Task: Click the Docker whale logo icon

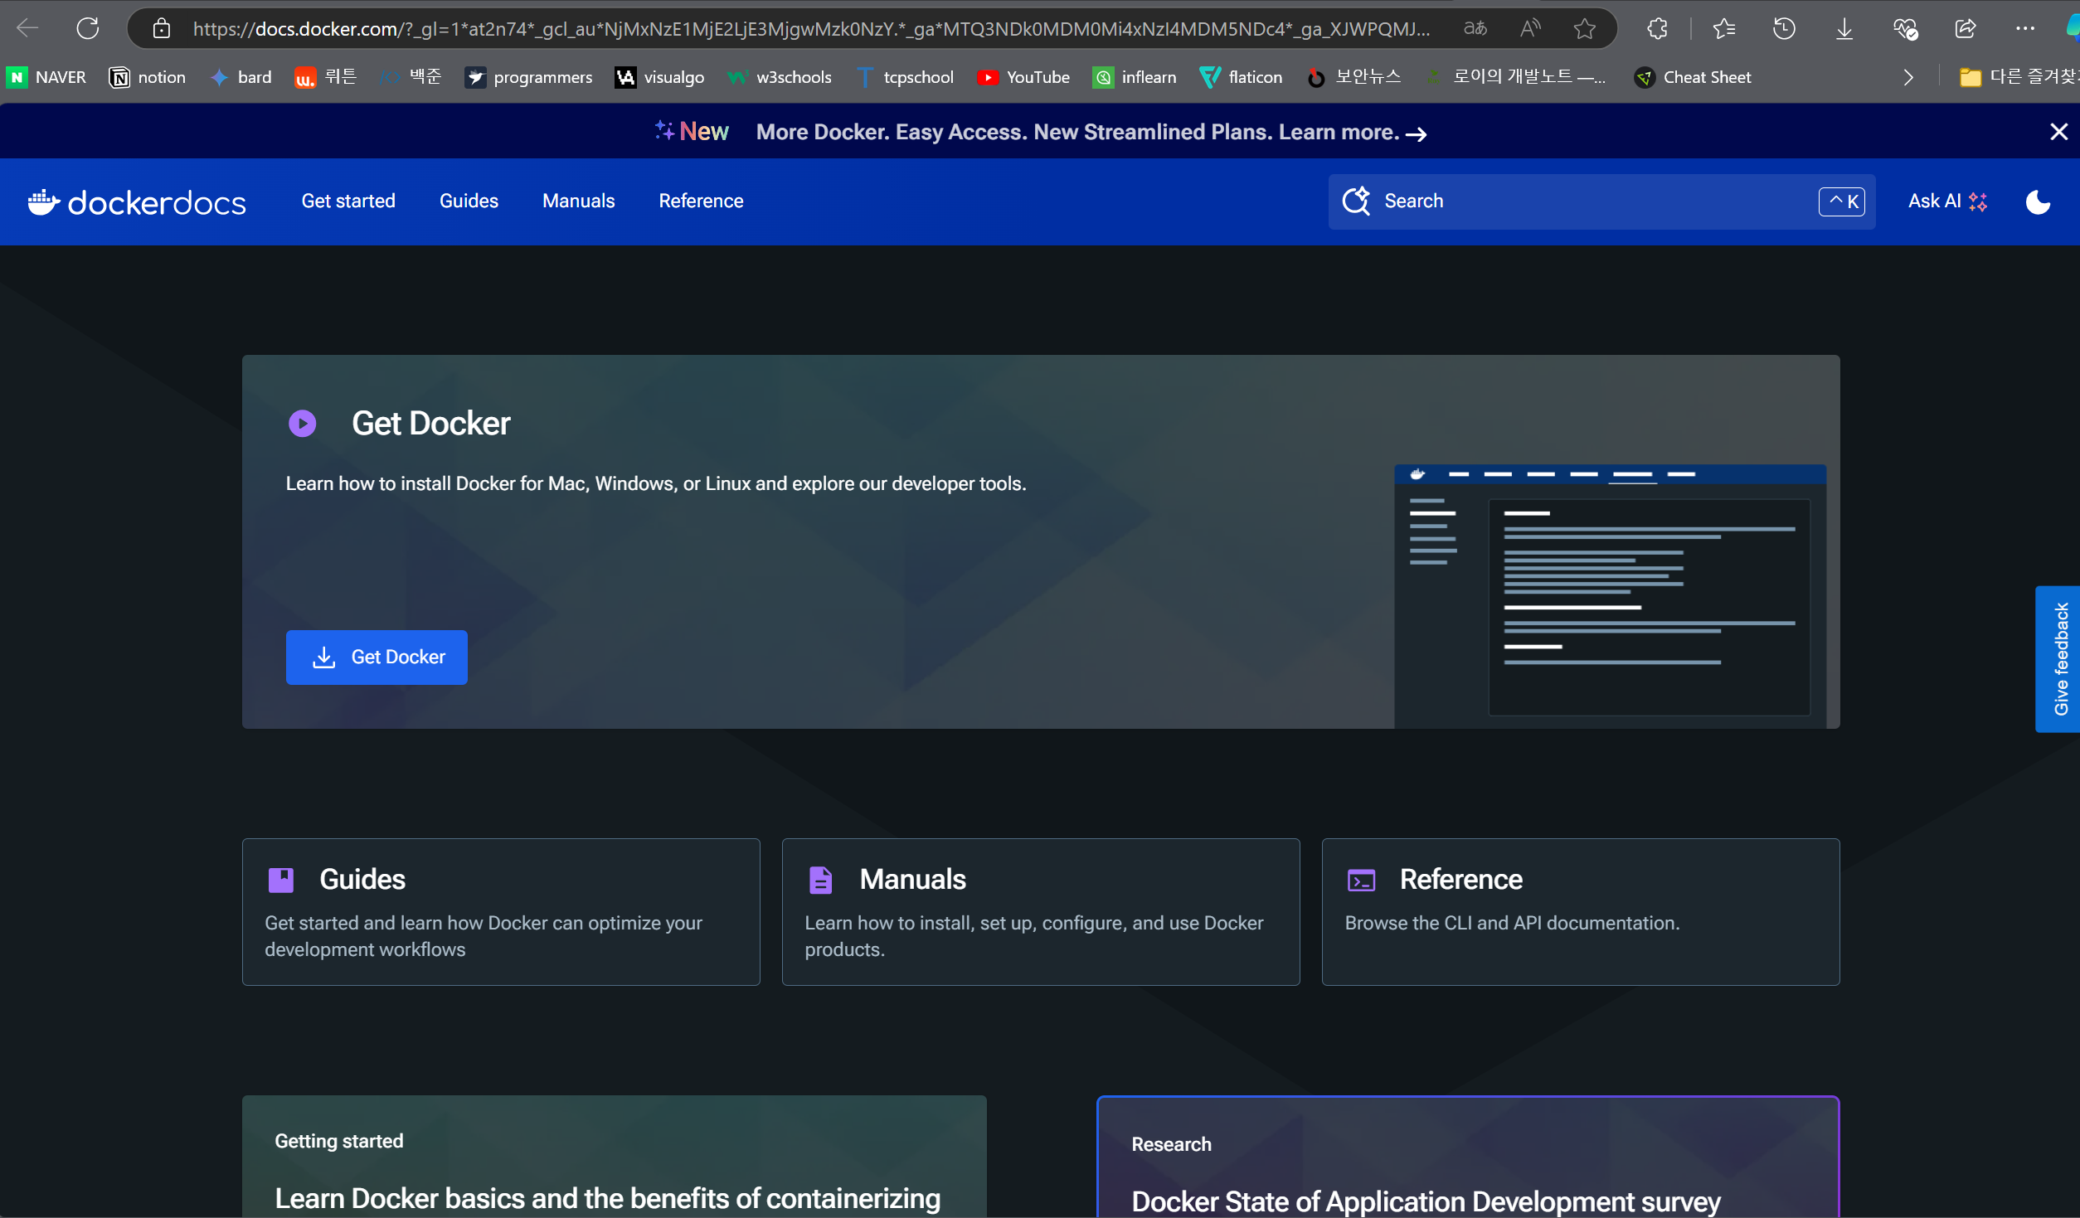Action: [43, 201]
